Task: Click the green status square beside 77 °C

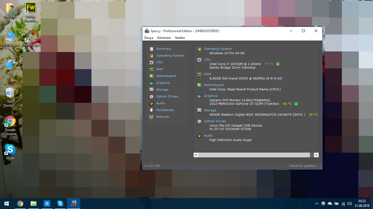Action: tap(278, 64)
